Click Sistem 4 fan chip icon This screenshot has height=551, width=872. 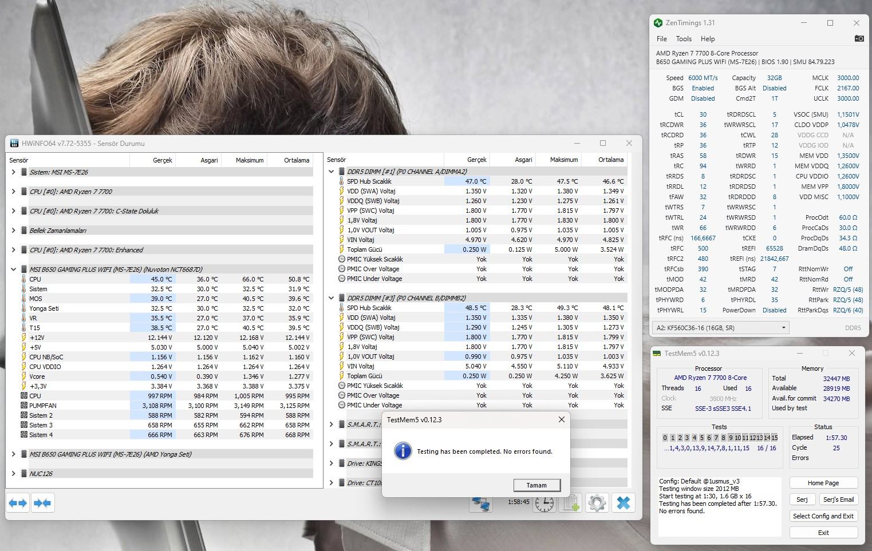point(24,435)
